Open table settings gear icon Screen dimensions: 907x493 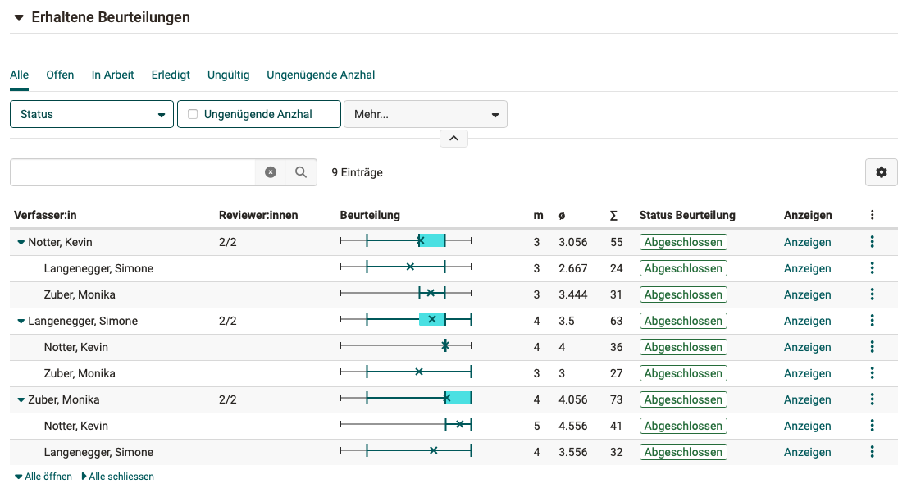point(882,172)
